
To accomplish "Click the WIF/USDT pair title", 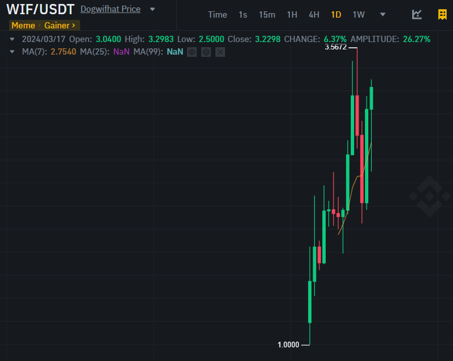I will (40, 9).
